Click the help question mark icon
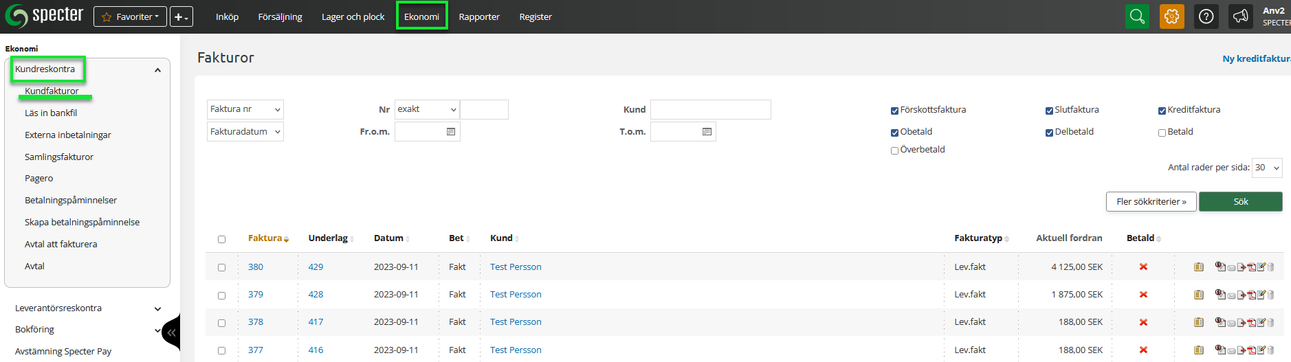Screen dimensions: 1291x362 (1206, 16)
